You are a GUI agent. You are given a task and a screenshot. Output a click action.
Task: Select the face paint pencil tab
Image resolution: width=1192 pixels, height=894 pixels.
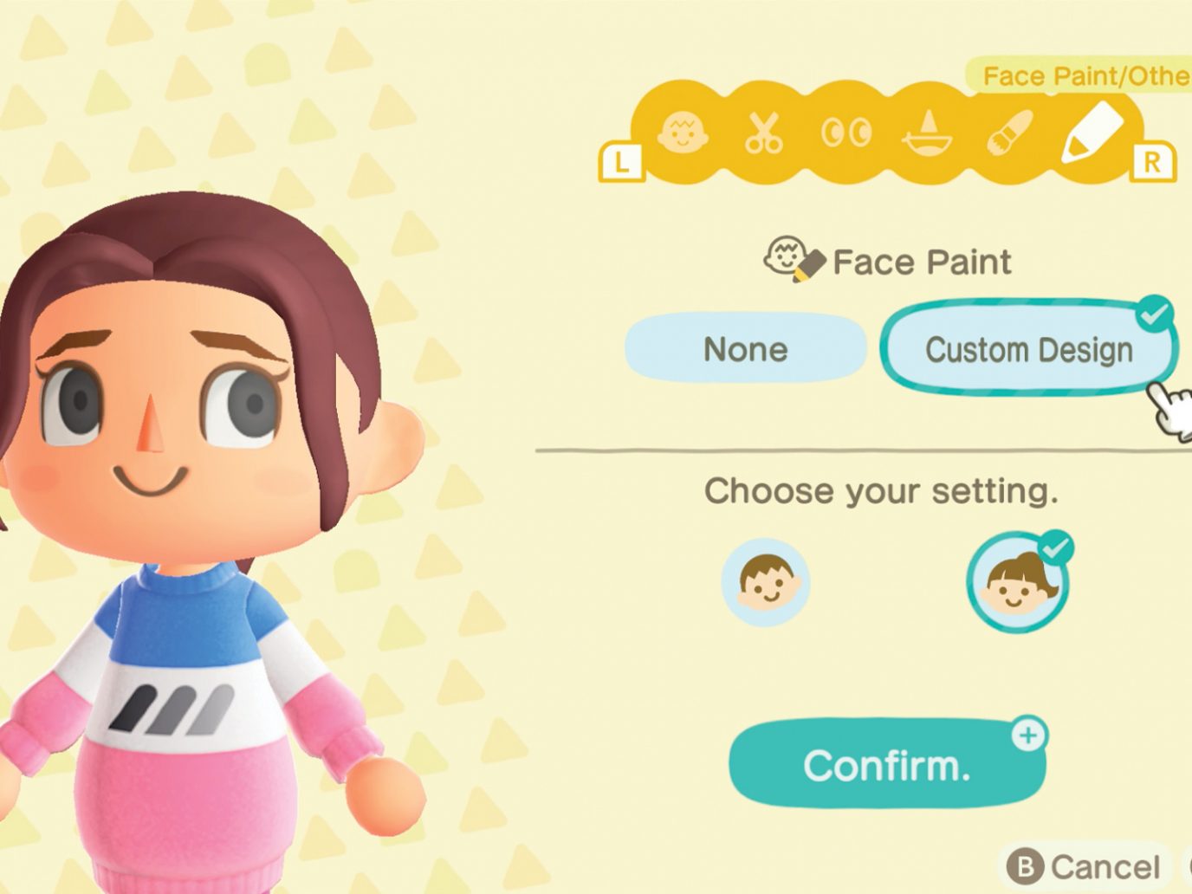click(1092, 132)
